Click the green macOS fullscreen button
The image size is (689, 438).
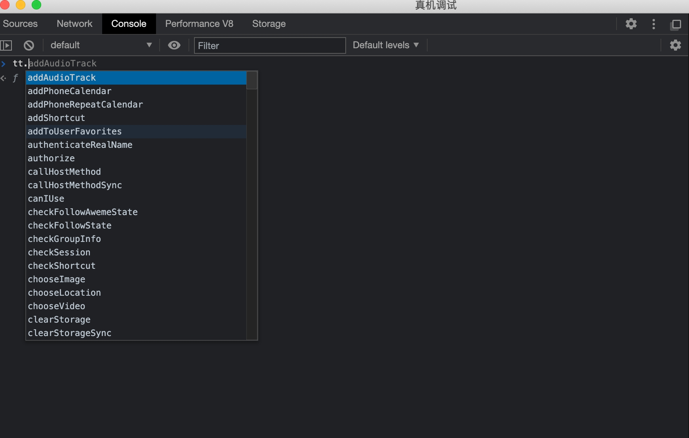36,5
